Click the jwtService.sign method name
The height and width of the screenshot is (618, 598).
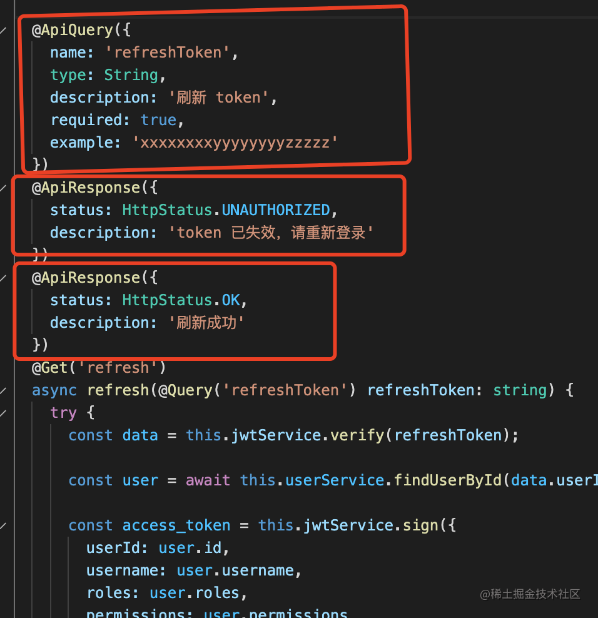411,525
